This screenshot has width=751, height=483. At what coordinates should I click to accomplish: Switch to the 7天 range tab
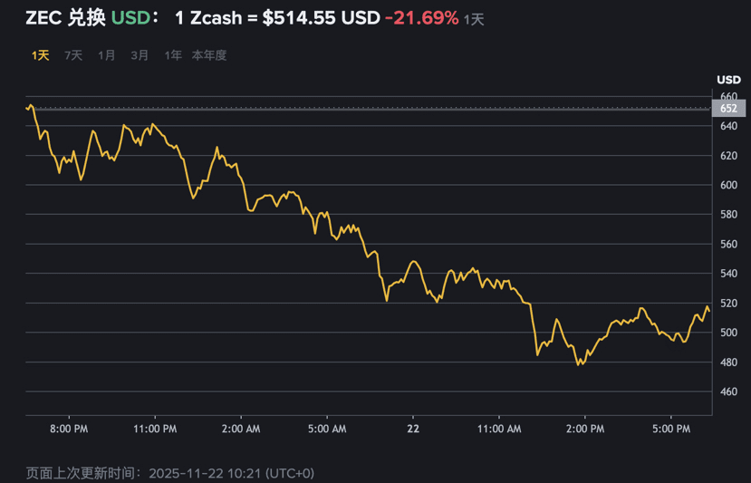pyautogui.click(x=73, y=55)
